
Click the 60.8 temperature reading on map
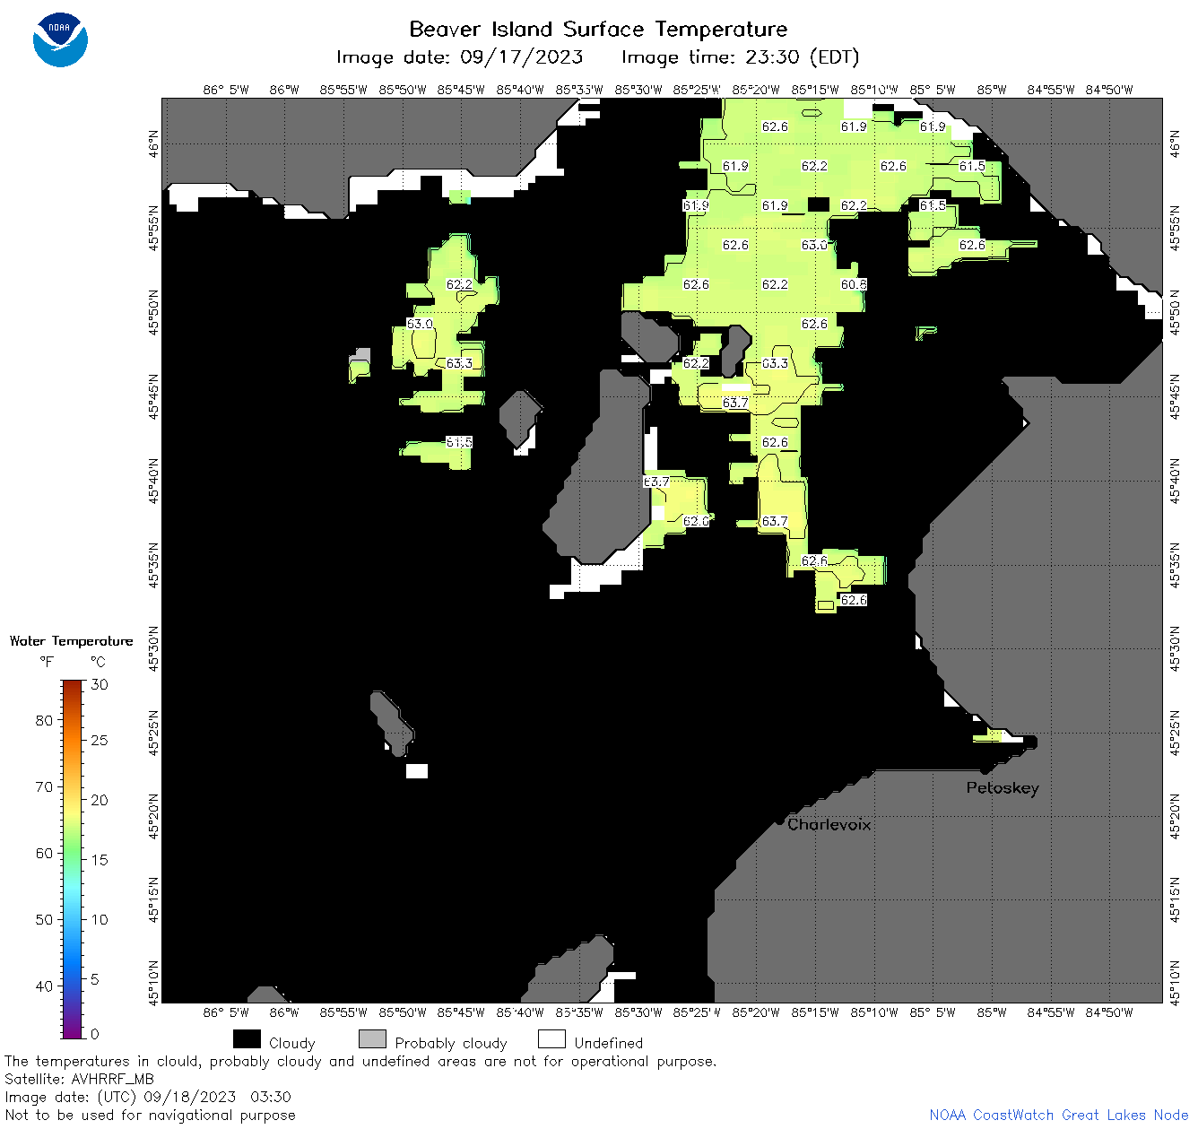854,284
